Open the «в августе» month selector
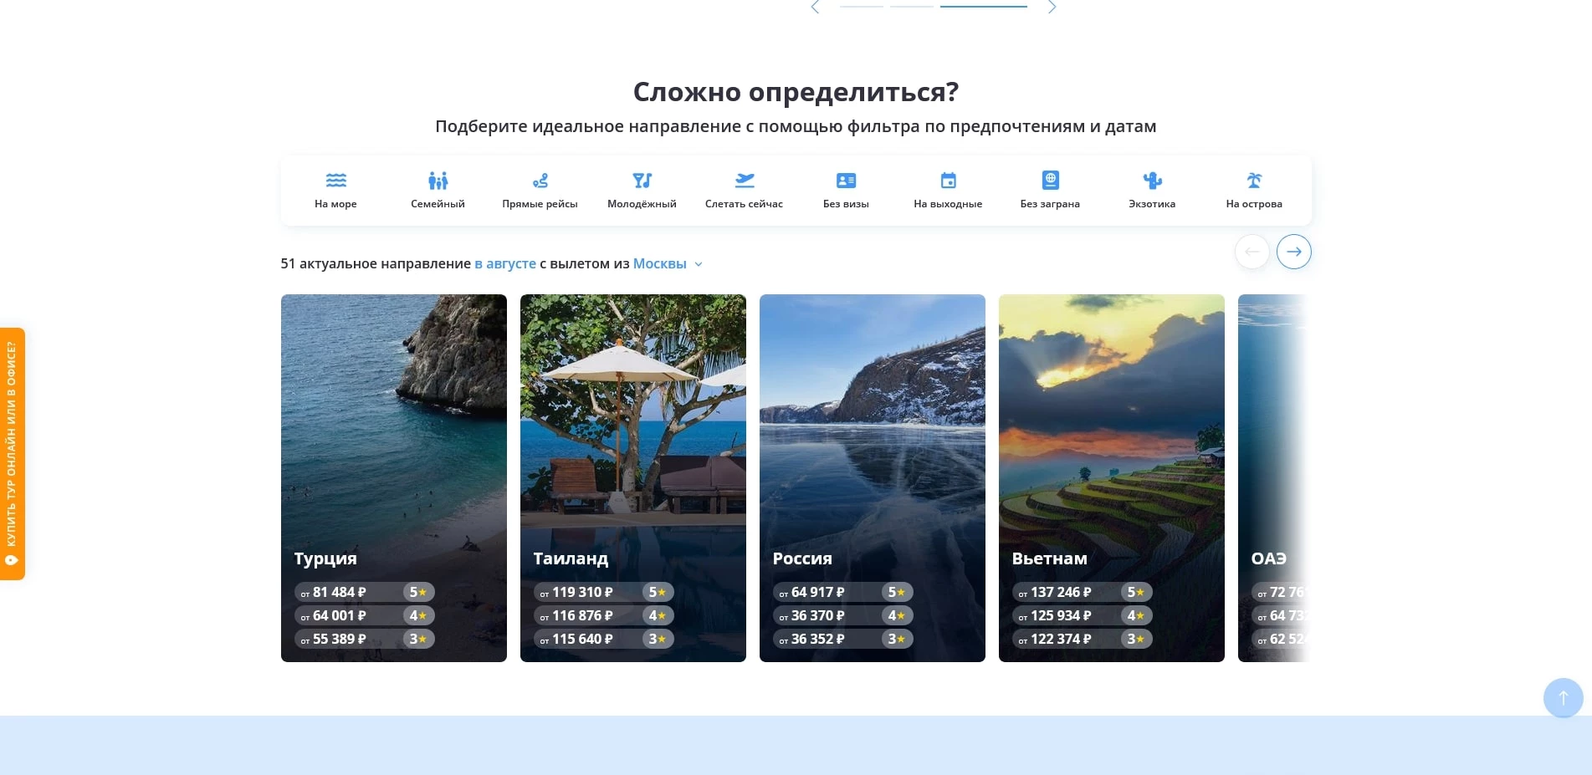Viewport: 1592px width, 775px height. 504,263
